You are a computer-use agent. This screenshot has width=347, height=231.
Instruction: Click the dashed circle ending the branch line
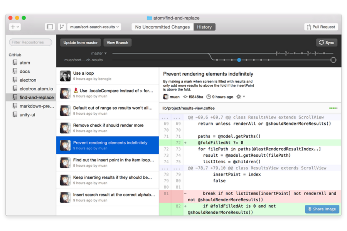tap(333, 60)
